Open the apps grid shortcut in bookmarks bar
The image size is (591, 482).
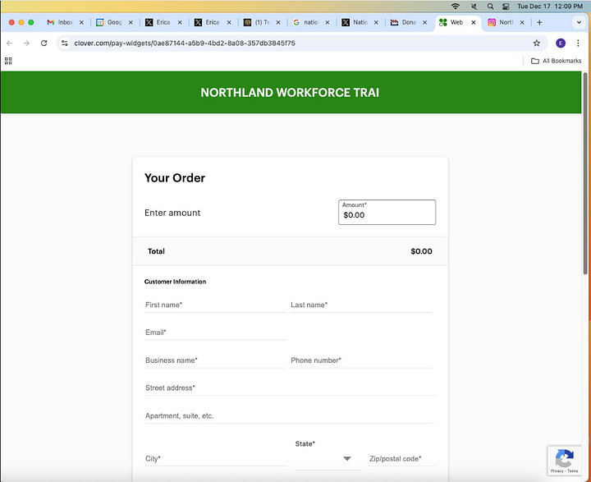(x=8, y=61)
